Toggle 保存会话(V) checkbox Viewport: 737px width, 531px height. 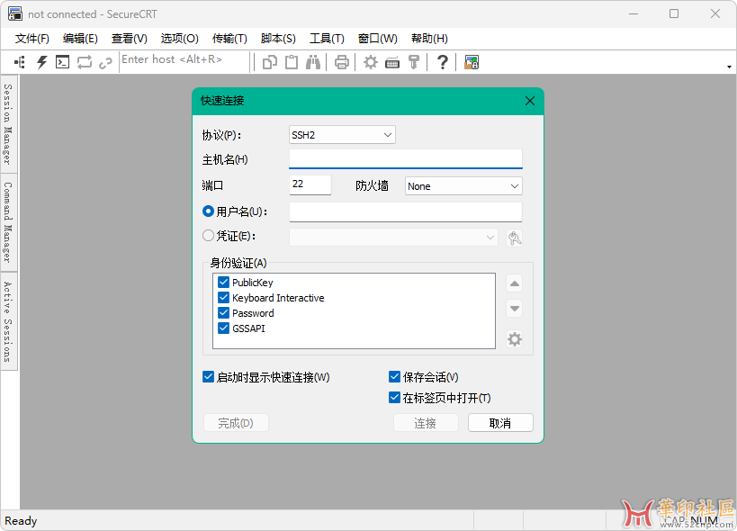click(394, 377)
